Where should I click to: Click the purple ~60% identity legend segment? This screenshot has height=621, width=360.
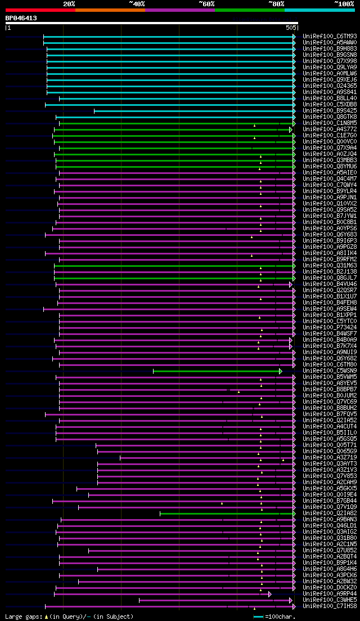tap(180, 10)
